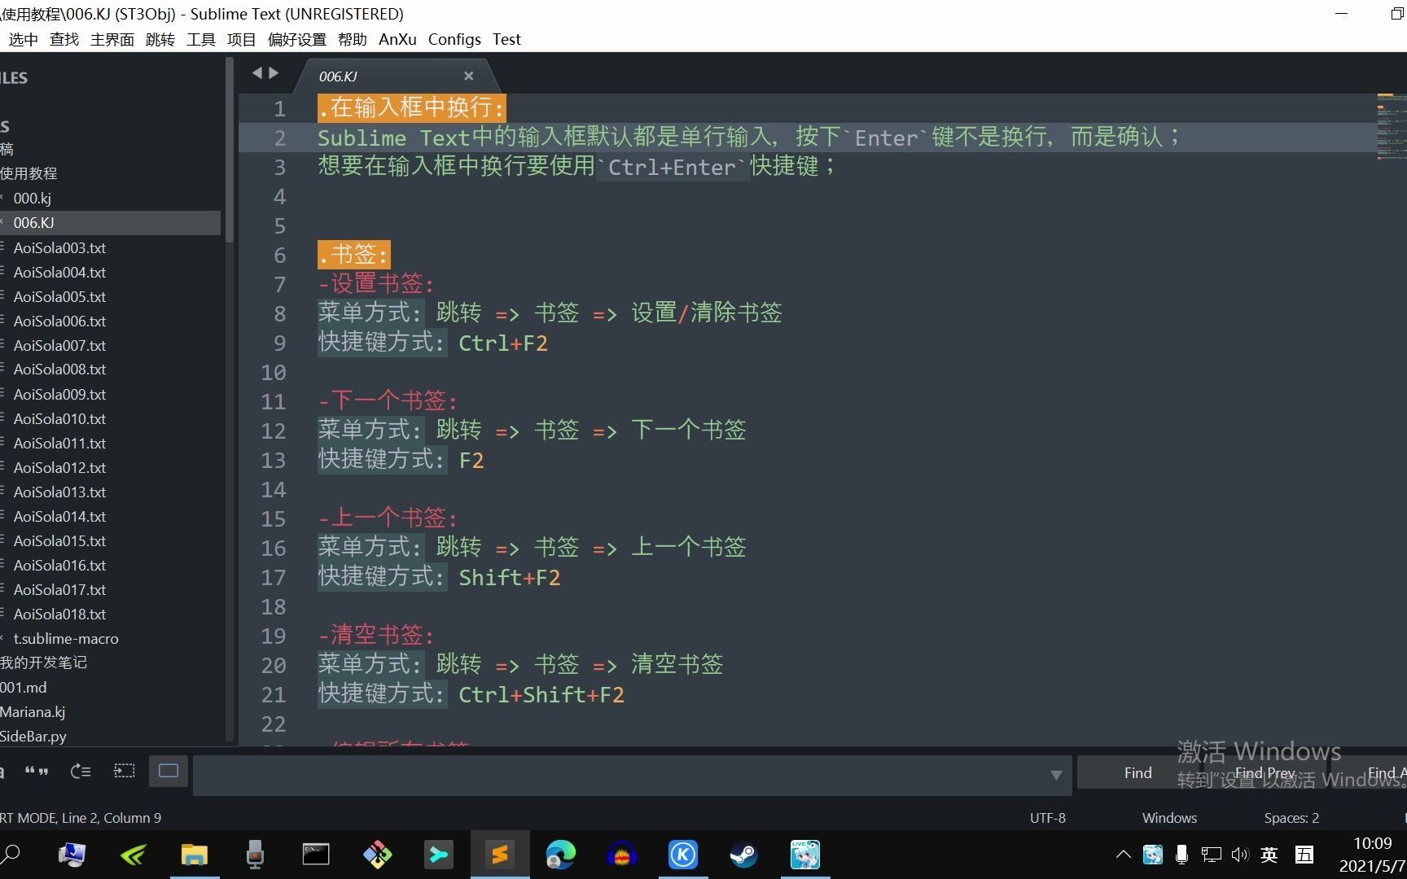
Task: Open AoiSola005.txt in the sidebar
Action: click(110, 296)
